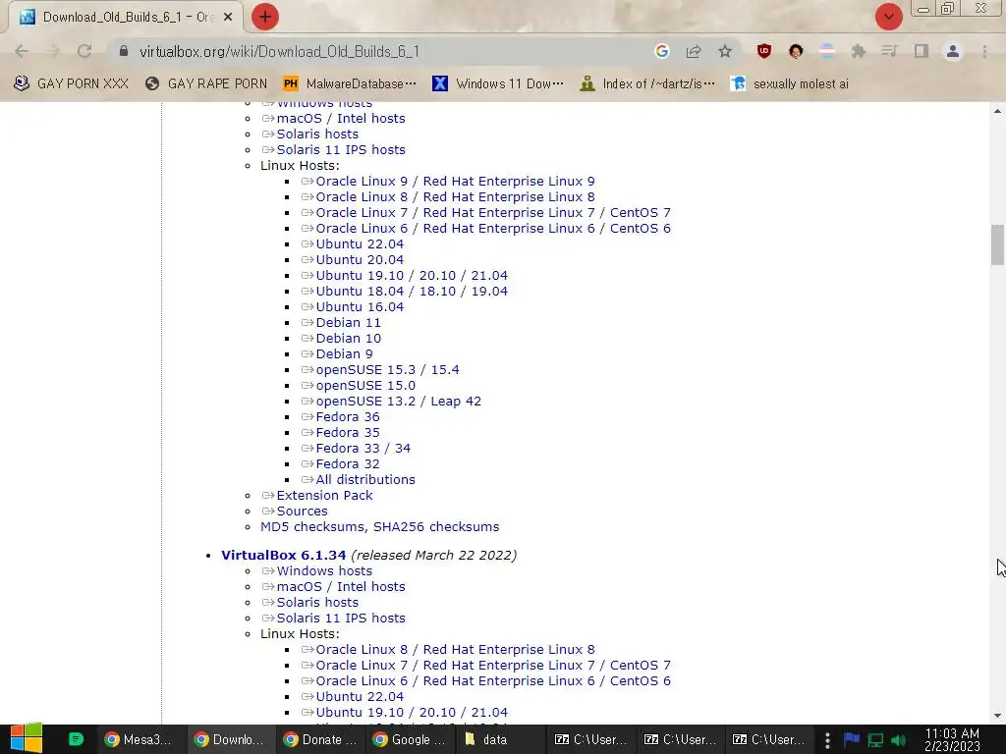The width and height of the screenshot is (1006, 754).
Task: Click the blue flag tray icon
Action: [x=852, y=740]
